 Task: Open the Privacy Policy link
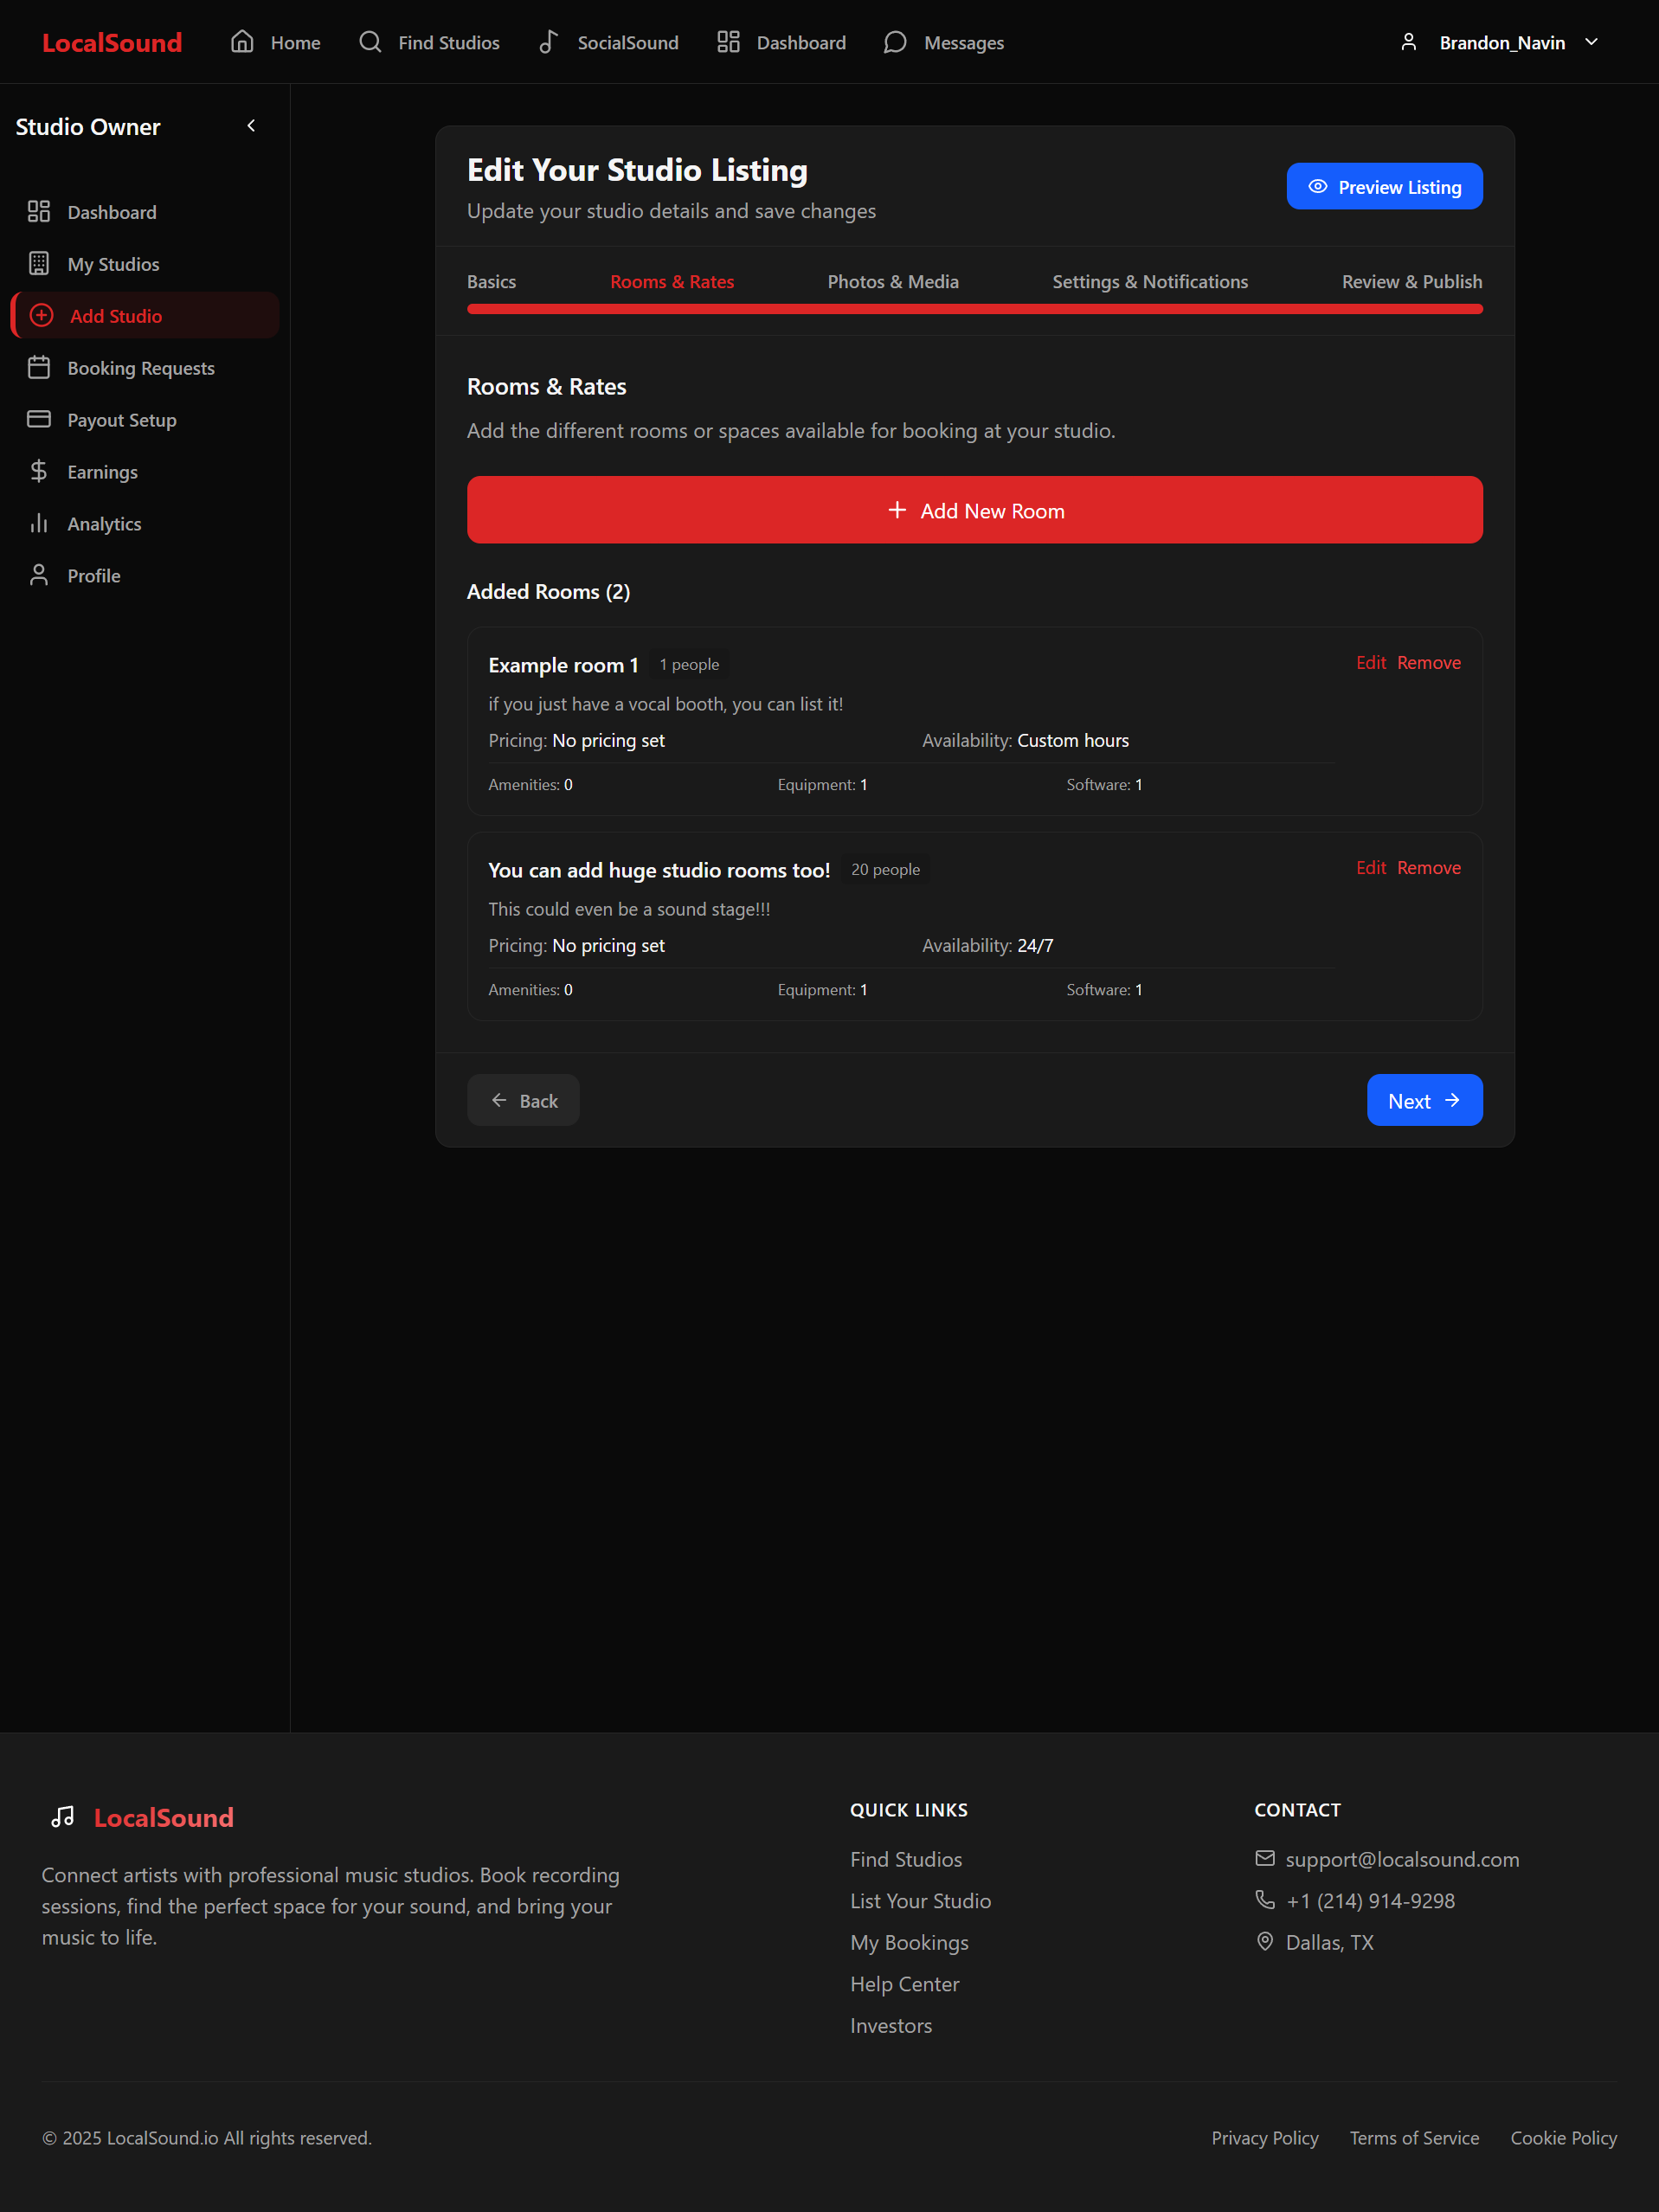pos(1264,2137)
